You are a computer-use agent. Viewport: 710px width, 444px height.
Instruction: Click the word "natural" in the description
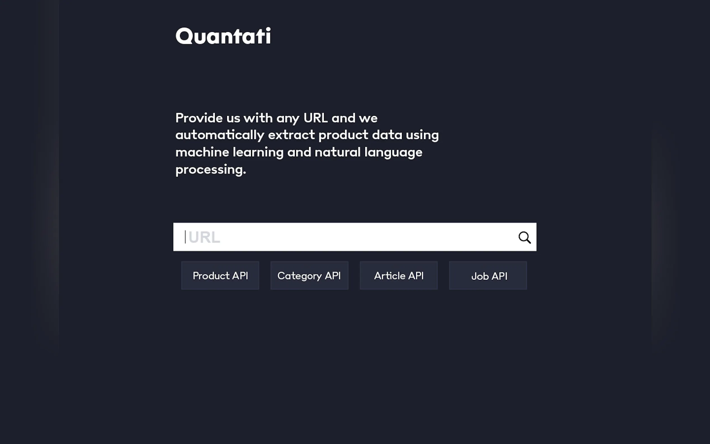(x=337, y=152)
